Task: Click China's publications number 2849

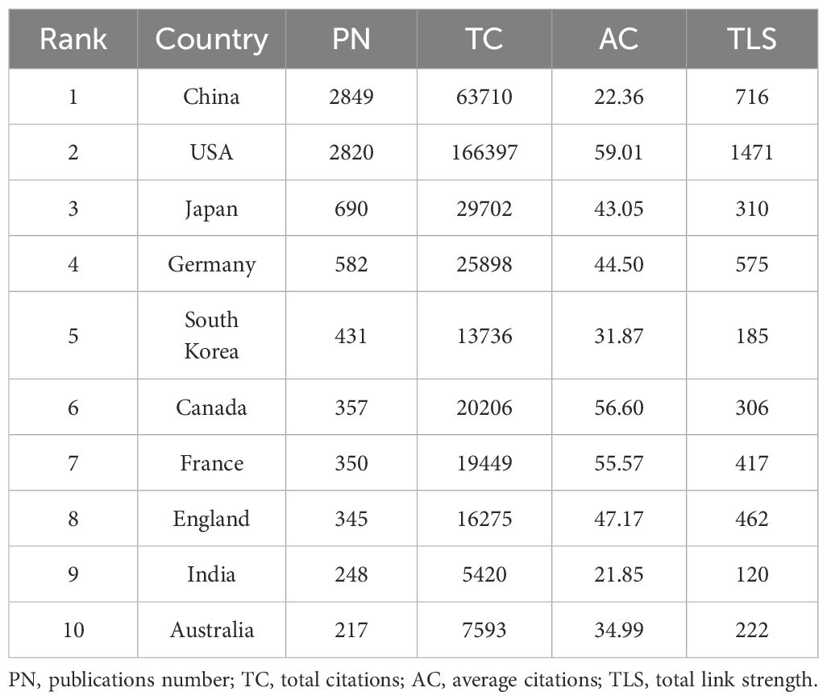Action: point(352,97)
